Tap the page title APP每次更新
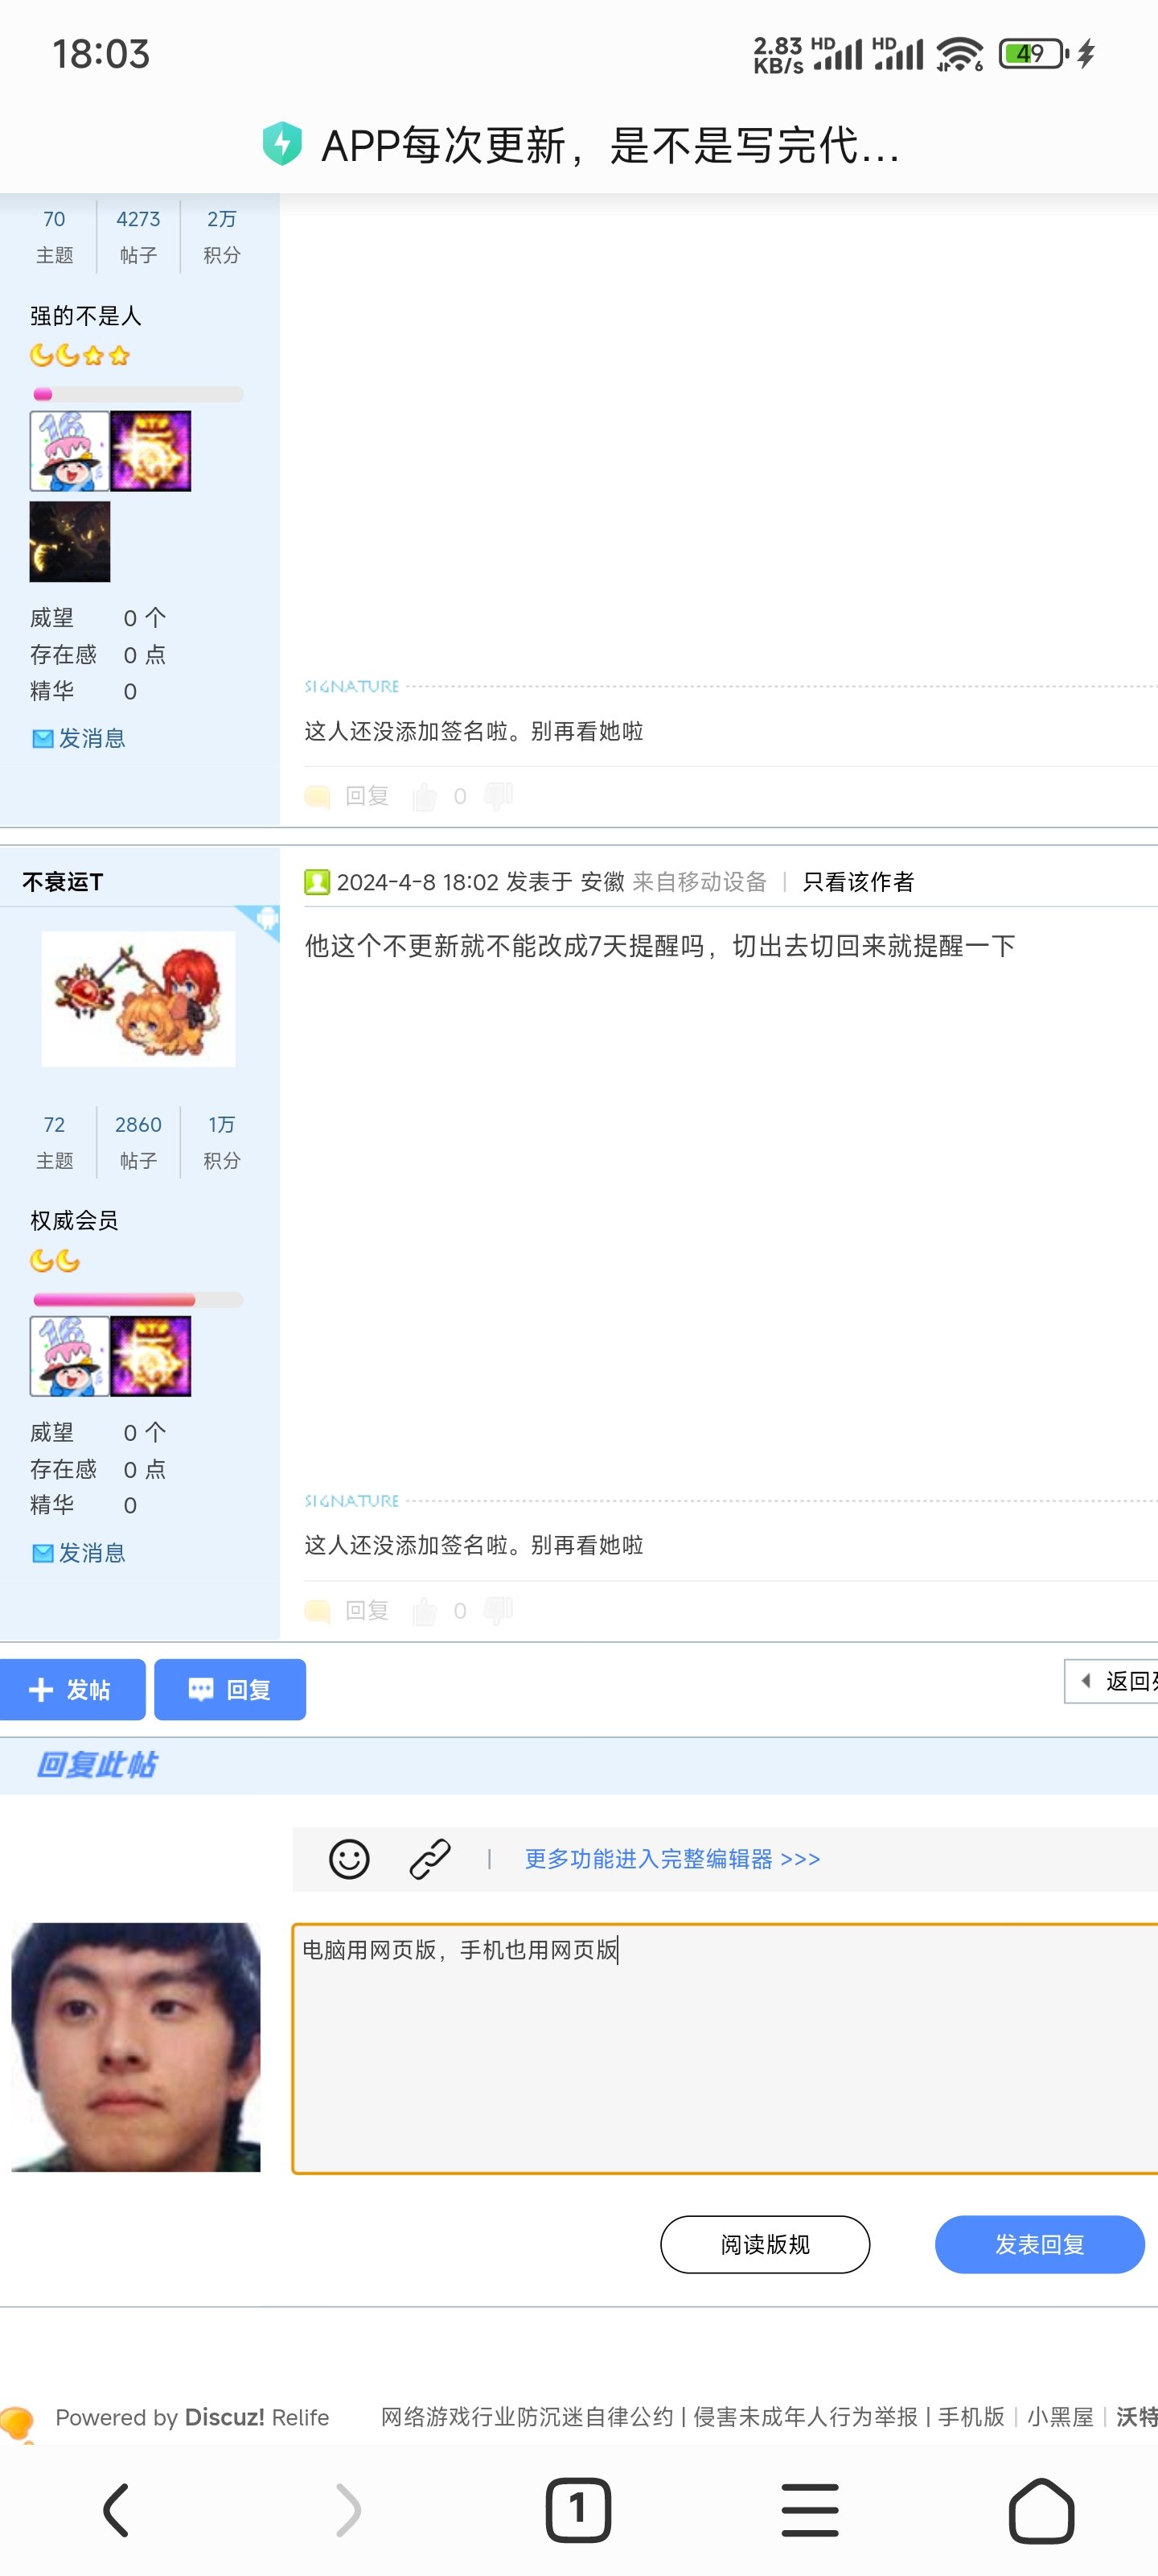The width and height of the screenshot is (1158, 2576). [x=610, y=145]
